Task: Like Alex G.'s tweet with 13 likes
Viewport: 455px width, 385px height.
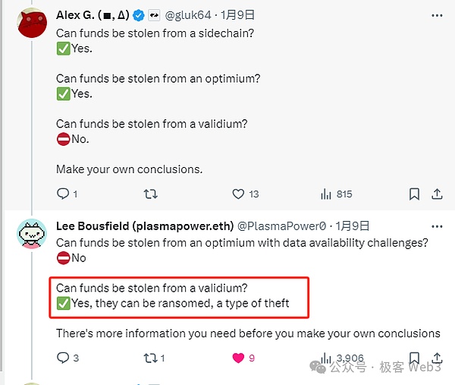Action: pyautogui.click(x=238, y=194)
